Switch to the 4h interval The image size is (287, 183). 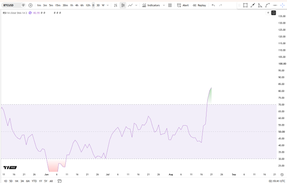coord(77,5)
